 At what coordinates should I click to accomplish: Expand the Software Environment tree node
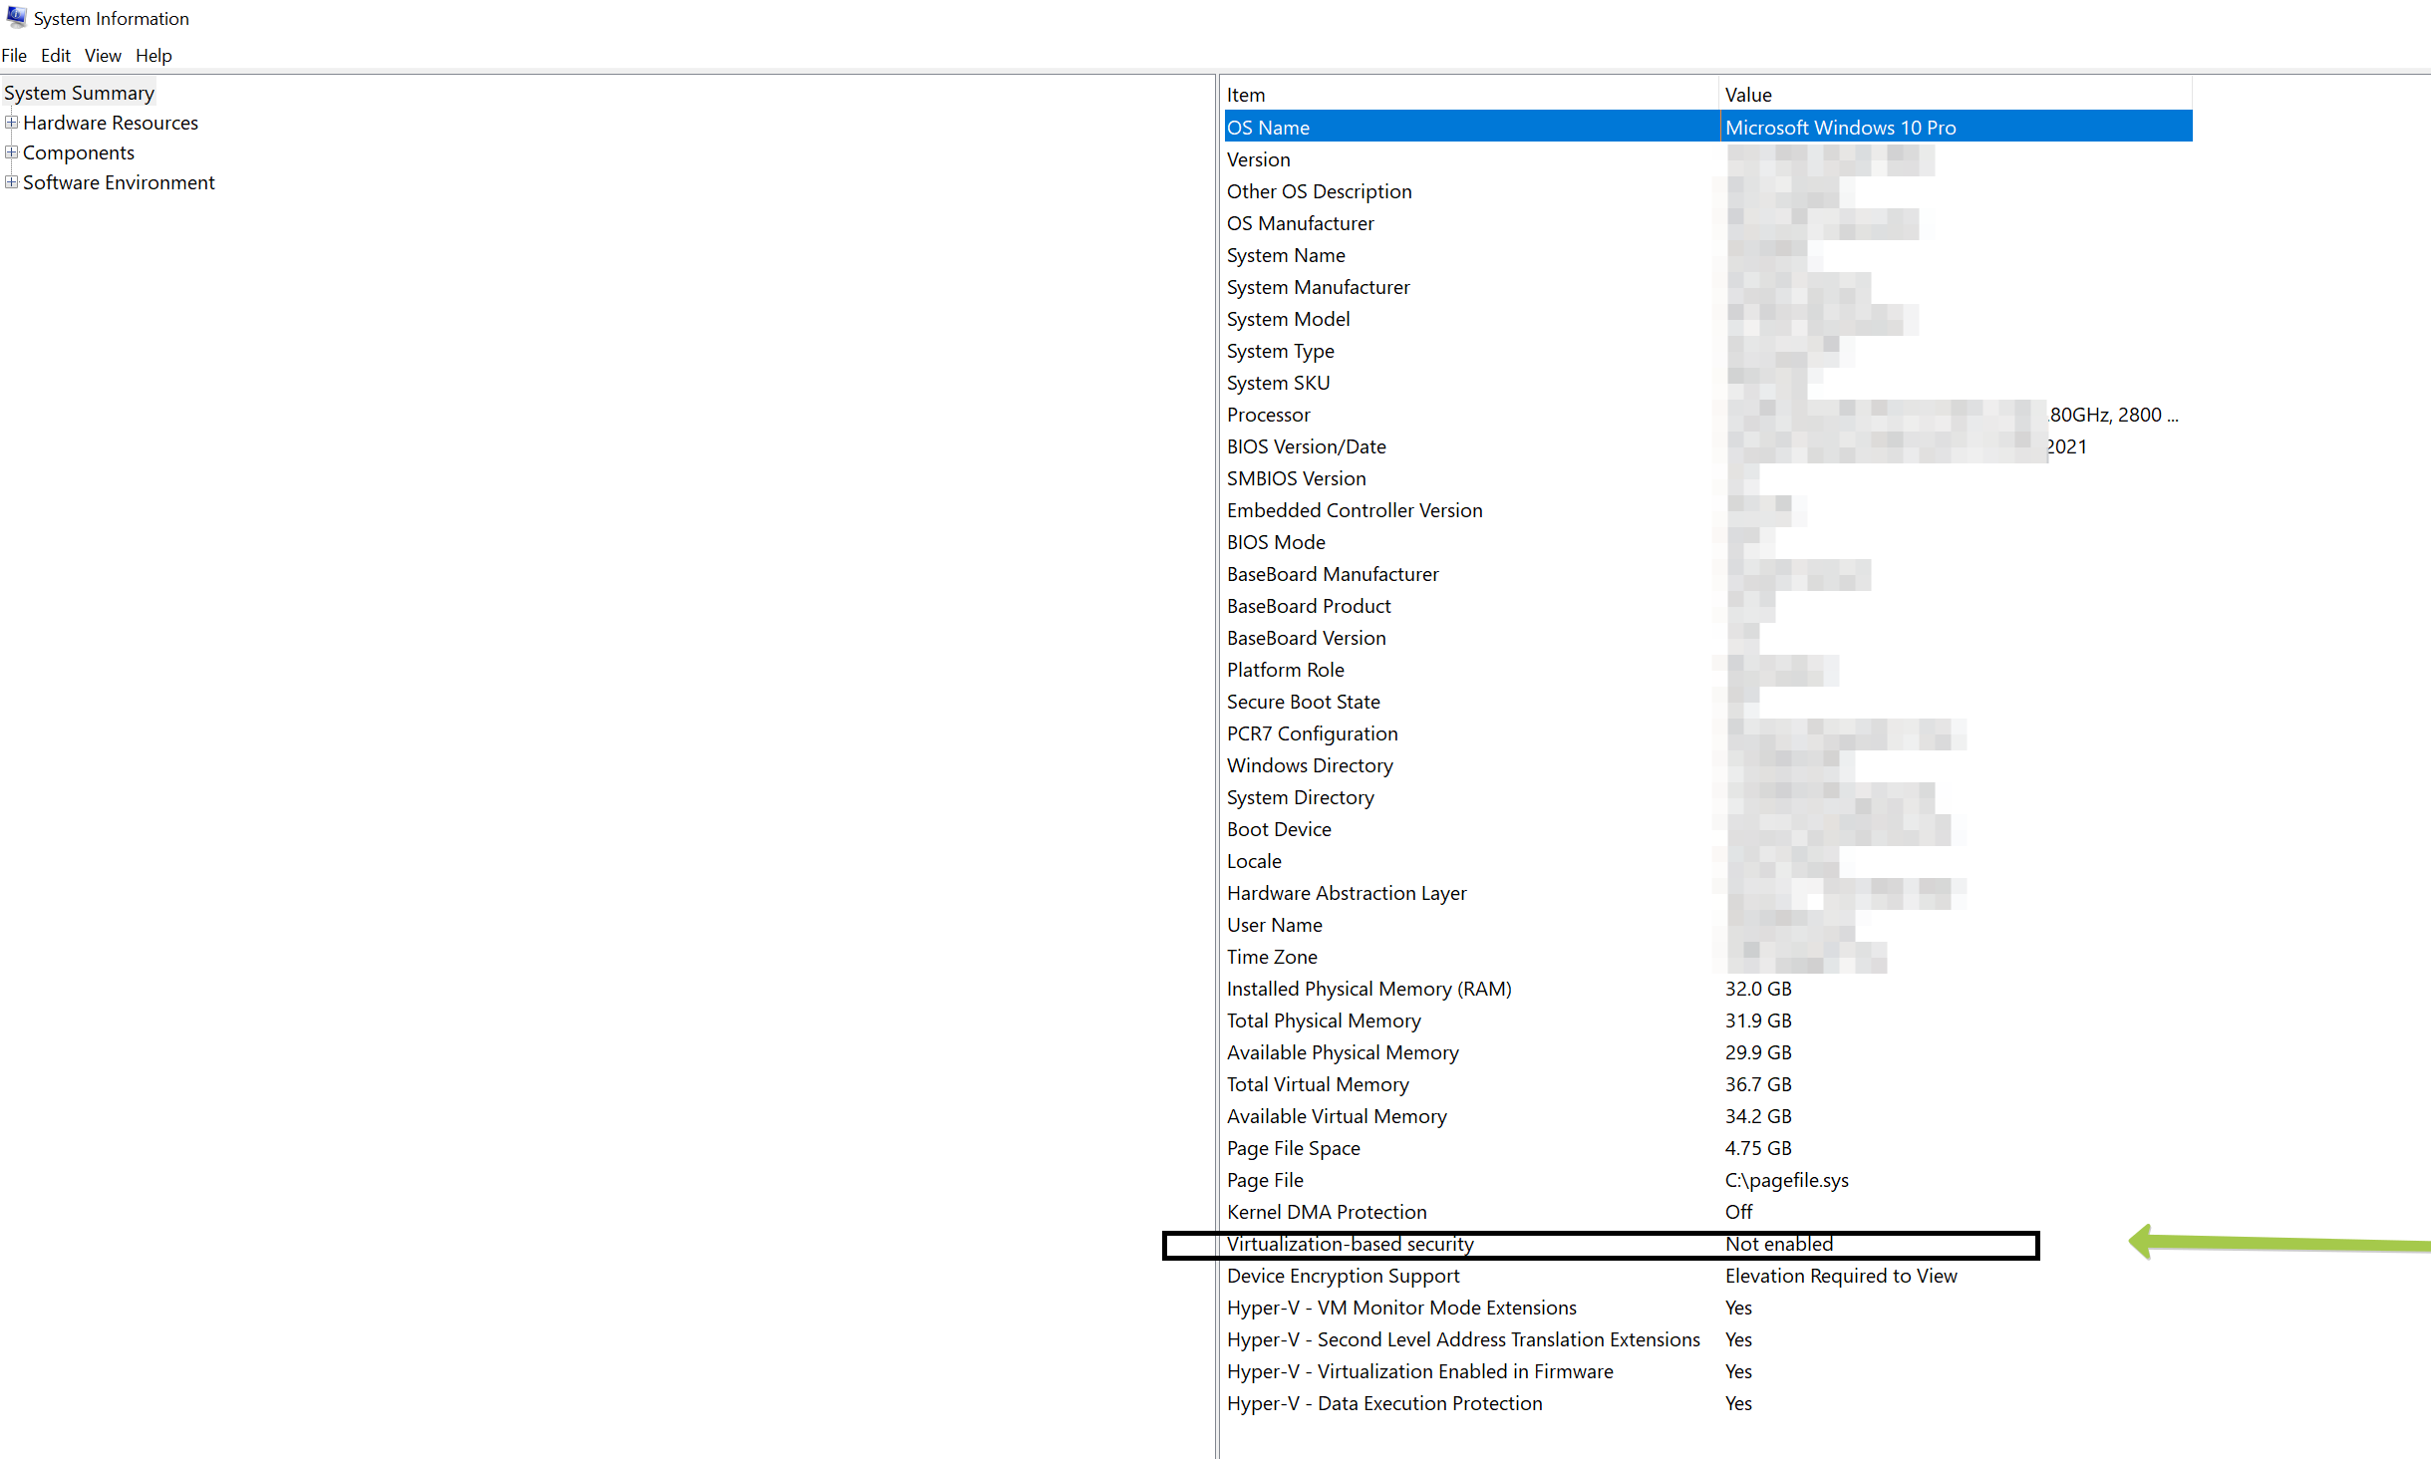11,182
